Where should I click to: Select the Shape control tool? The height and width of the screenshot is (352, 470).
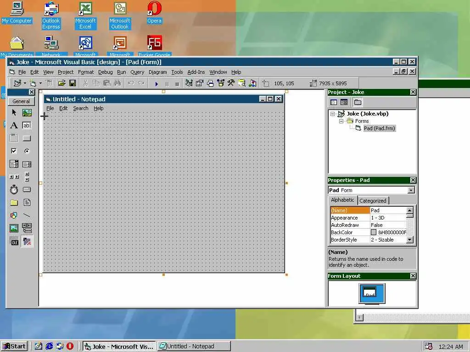[14, 215]
